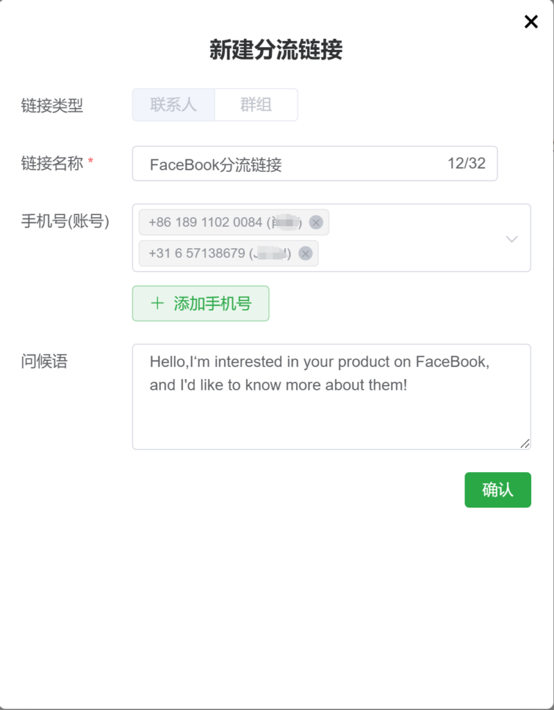Click the 添加手机号 button
The height and width of the screenshot is (710, 554).
[x=200, y=304]
